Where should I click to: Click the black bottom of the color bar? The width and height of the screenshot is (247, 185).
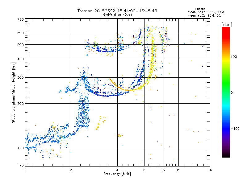(226, 155)
